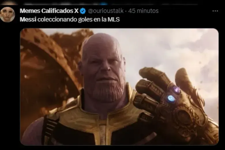This screenshot has height=150, width=225.
Task: Click the letter X in the account name
Action: [76, 11]
